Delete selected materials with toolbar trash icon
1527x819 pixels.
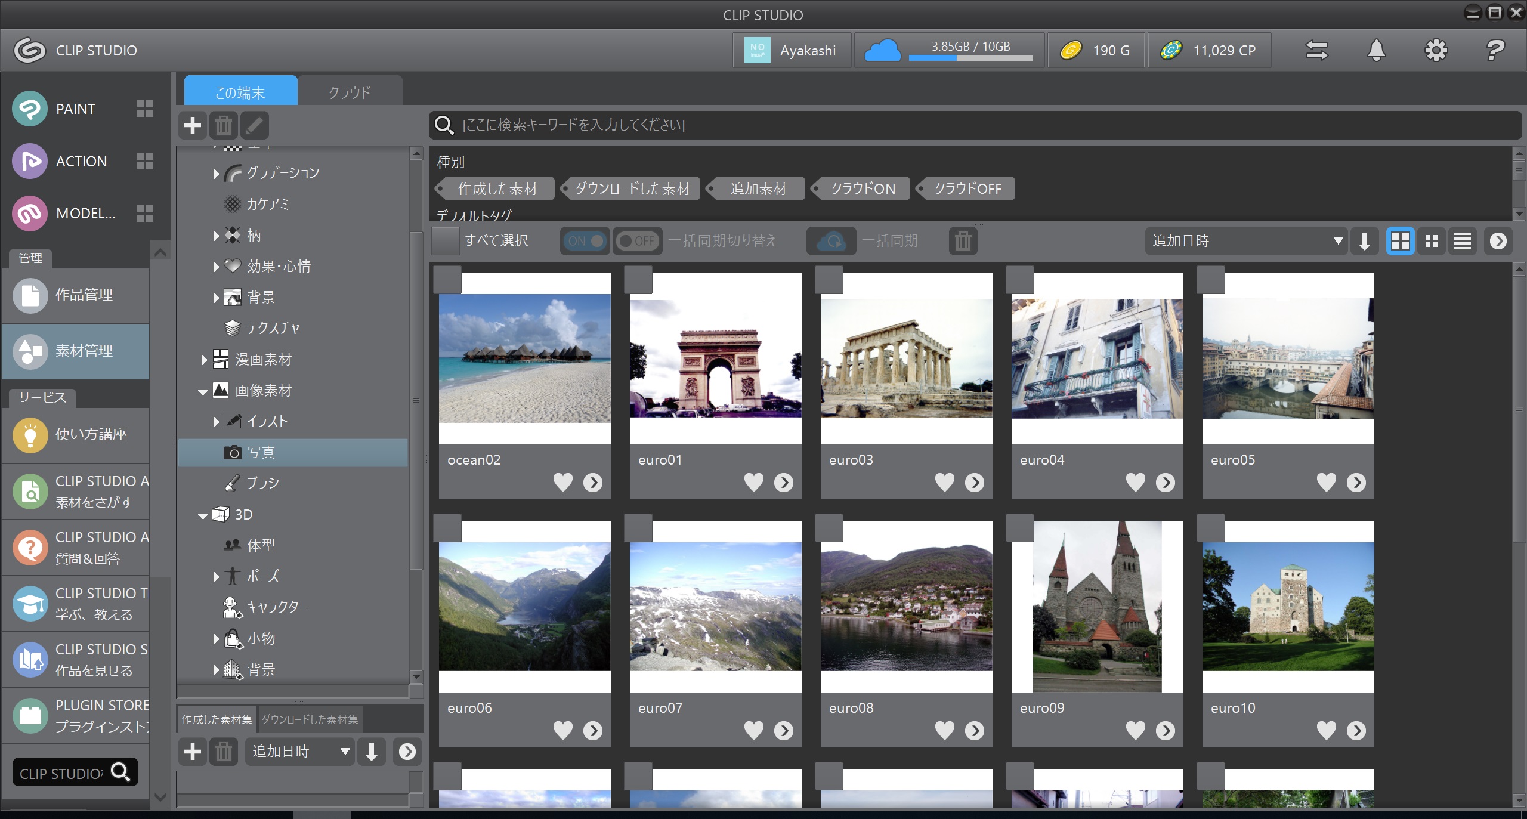point(963,241)
